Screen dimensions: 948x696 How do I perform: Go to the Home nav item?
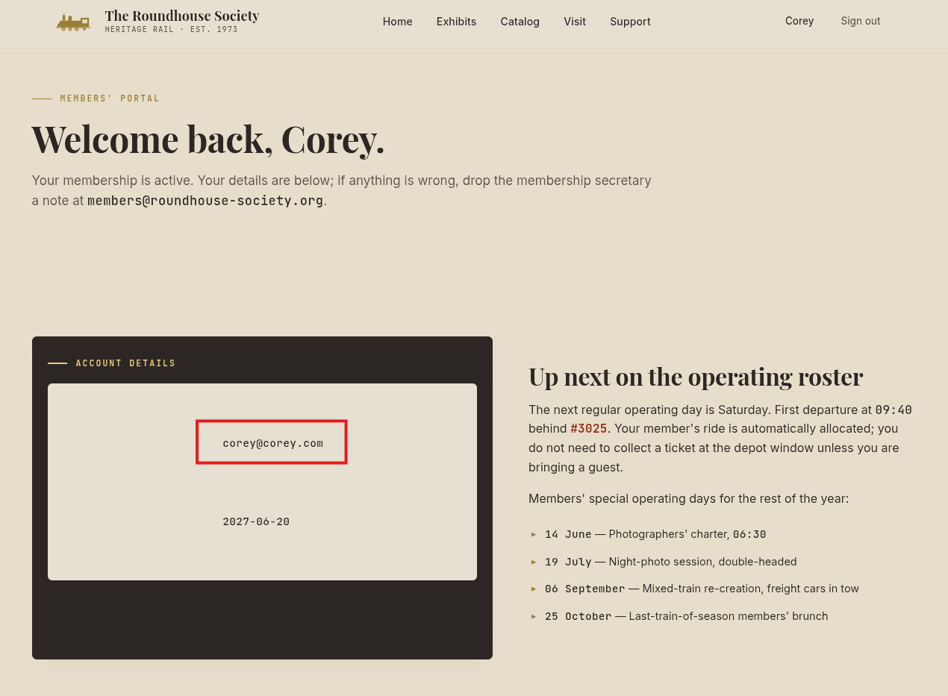397,22
